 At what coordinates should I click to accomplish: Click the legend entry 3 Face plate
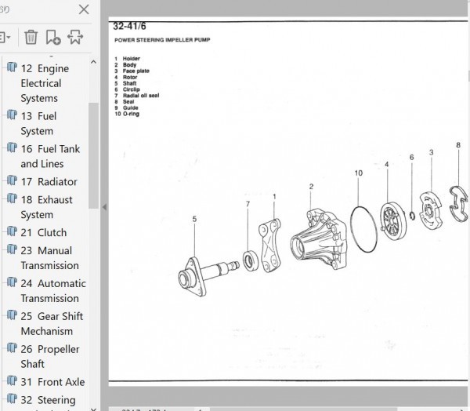pyautogui.click(x=132, y=71)
